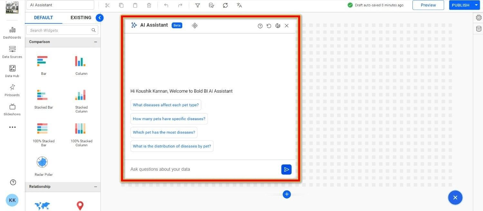Open the settings gear on right panel

coord(479,18)
